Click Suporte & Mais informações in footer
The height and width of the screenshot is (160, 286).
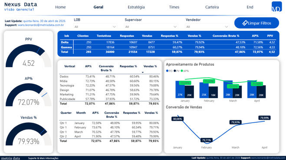pyautogui.click(x=43, y=158)
